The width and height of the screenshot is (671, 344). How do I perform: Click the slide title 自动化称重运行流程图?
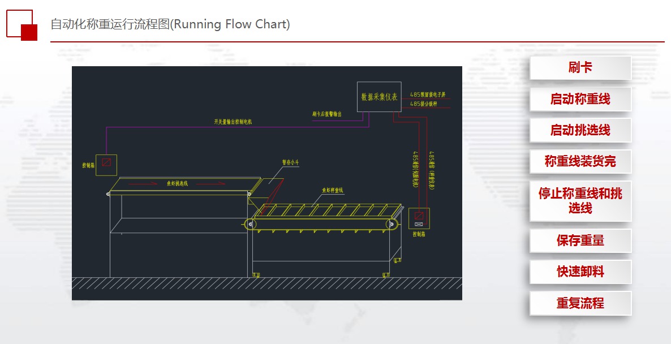click(170, 24)
